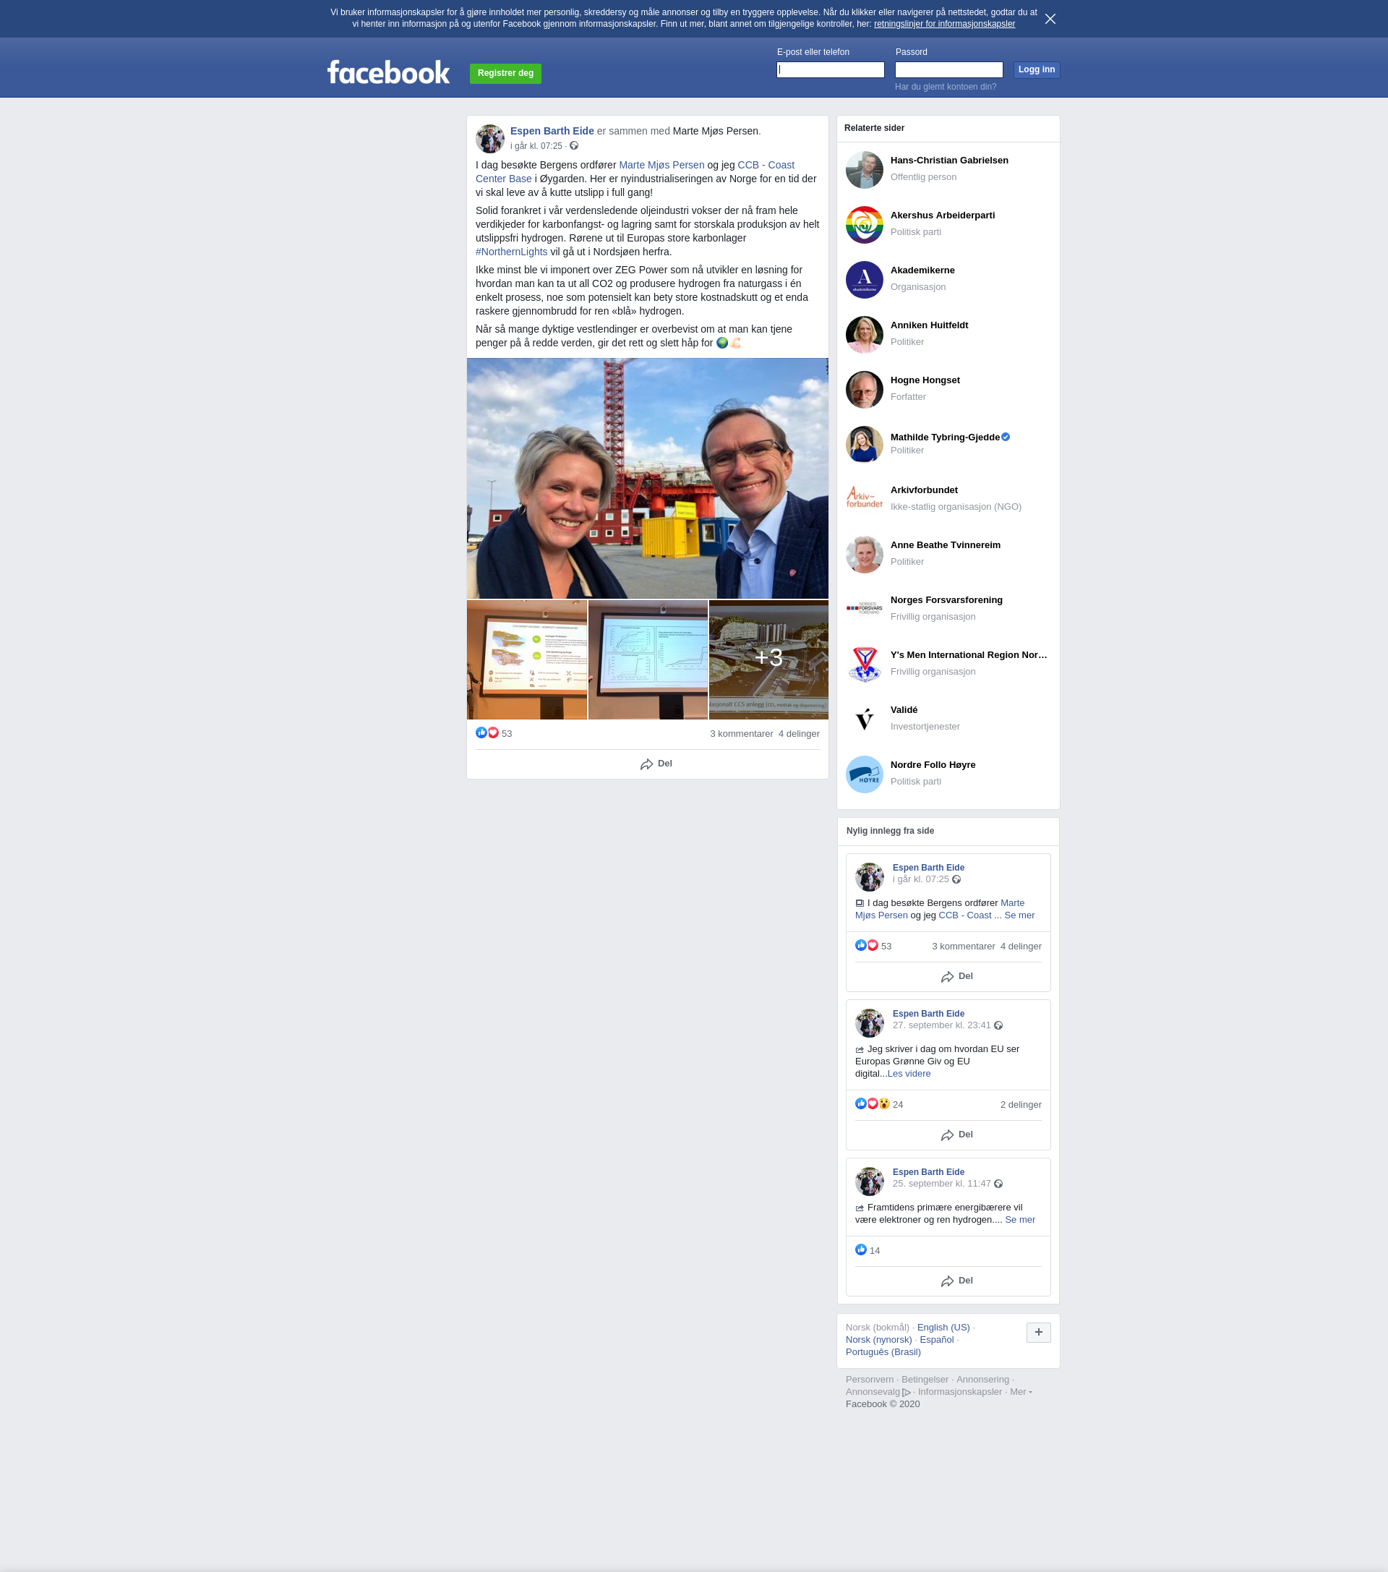Close the cookie notice banner
This screenshot has width=1388, height=1572.
(1050, 19)
